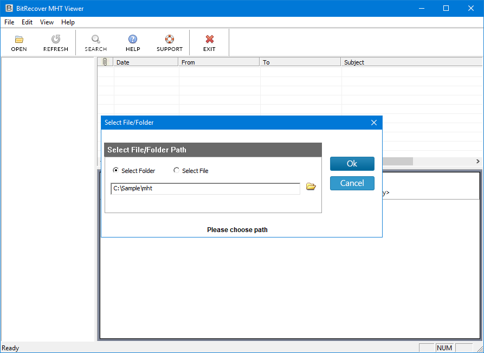Close the Select File/Folder dialog
Image resolution: width=484 pixels, height=353 pixels.
coord(374,123)
